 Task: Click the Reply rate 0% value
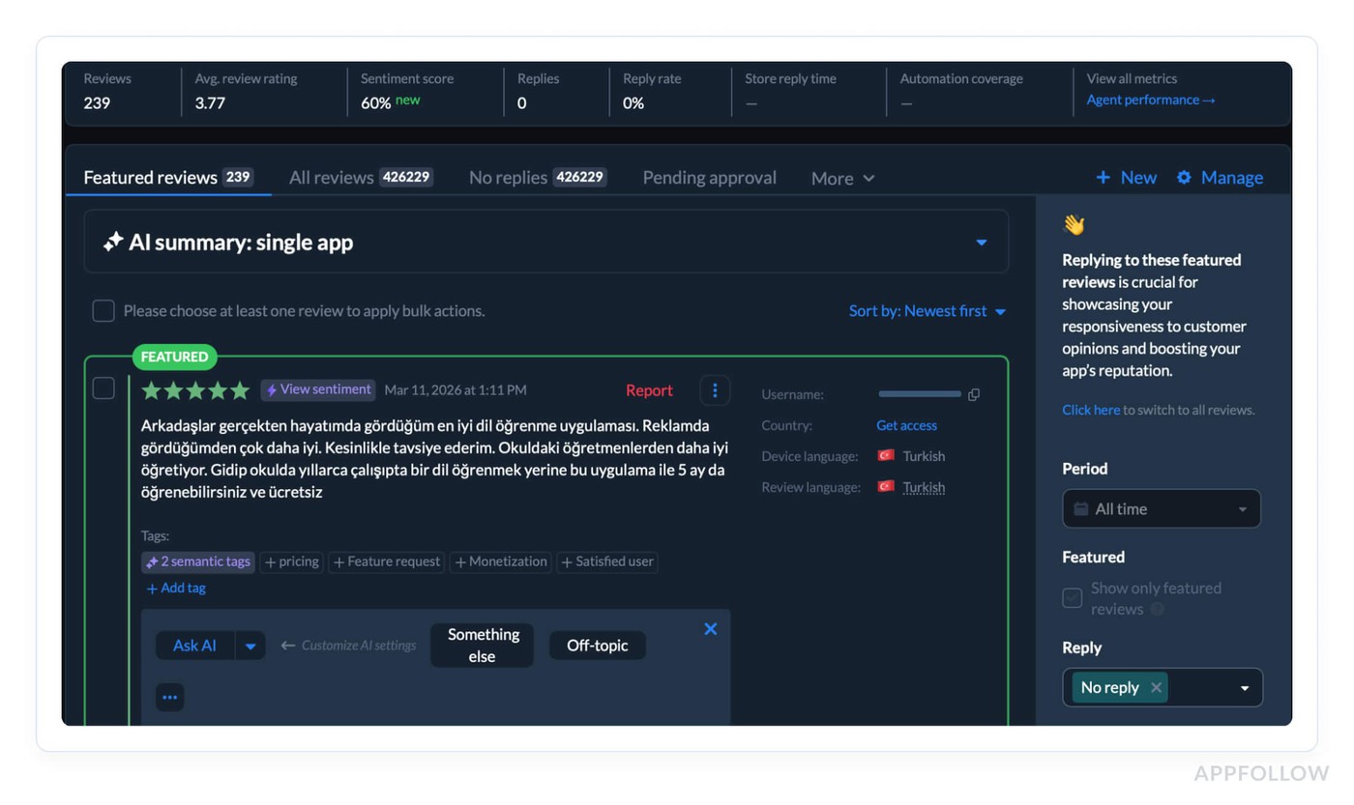coord(633,102)
